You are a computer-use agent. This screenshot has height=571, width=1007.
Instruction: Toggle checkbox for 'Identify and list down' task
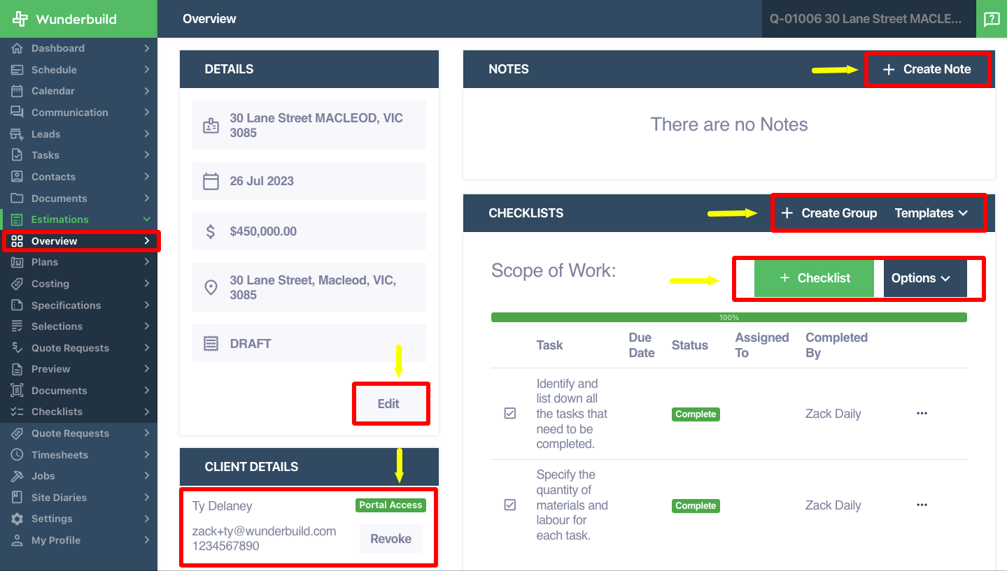tap(510, 414)
